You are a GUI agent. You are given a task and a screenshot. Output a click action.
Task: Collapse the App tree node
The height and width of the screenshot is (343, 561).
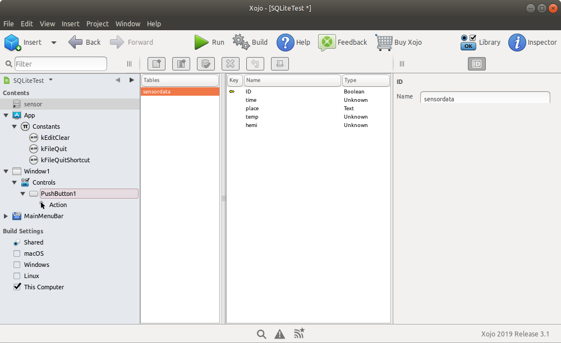click(x=6, y=115)
